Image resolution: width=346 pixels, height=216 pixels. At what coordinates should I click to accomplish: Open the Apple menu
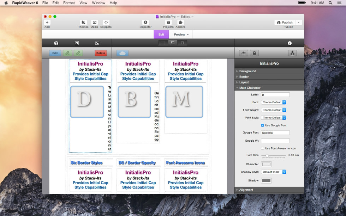6,3
